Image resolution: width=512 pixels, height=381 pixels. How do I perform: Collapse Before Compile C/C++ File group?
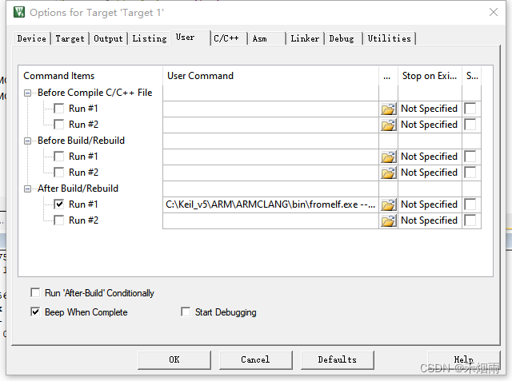point(29,93)
